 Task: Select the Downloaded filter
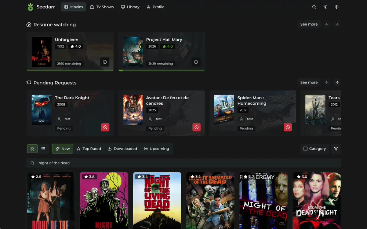pyautogui.click(x=122, y=149)
